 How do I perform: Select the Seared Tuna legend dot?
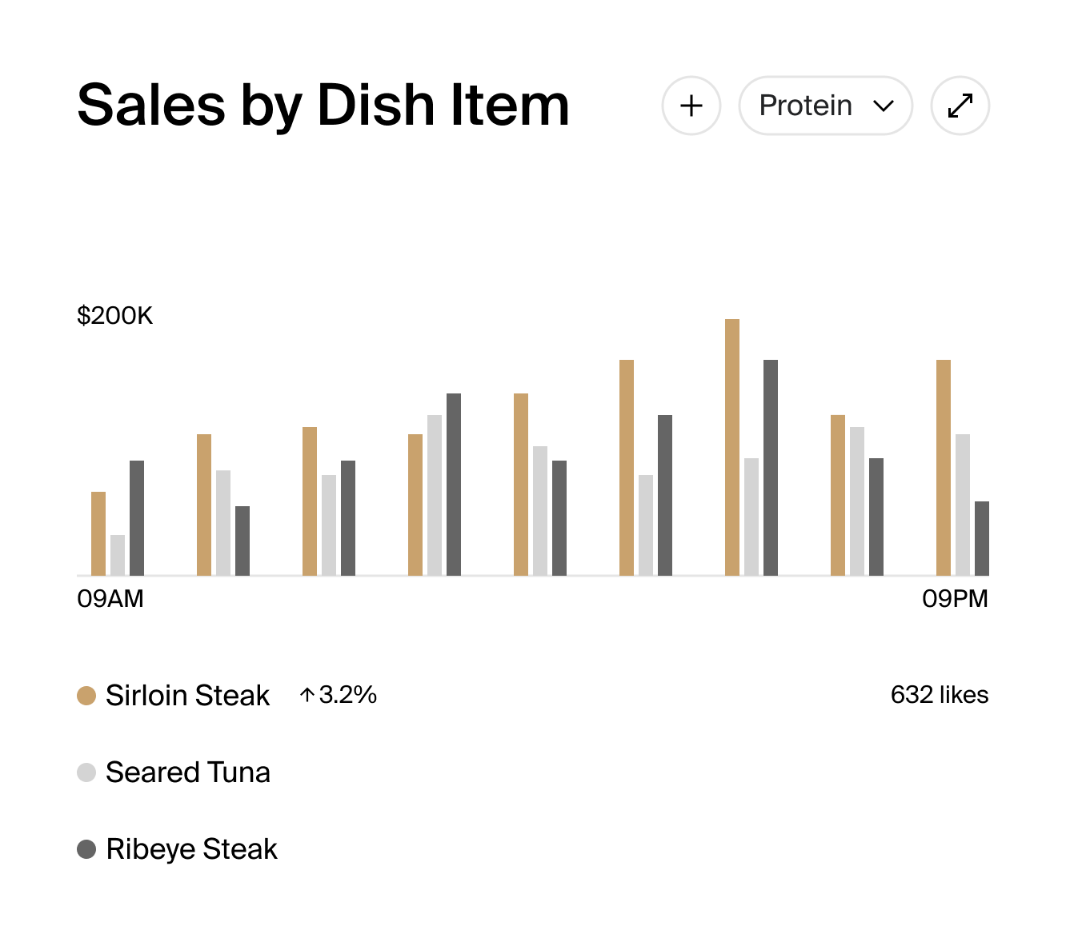[86, 772]
